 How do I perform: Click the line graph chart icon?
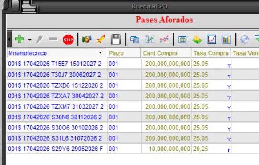[211, 39]
